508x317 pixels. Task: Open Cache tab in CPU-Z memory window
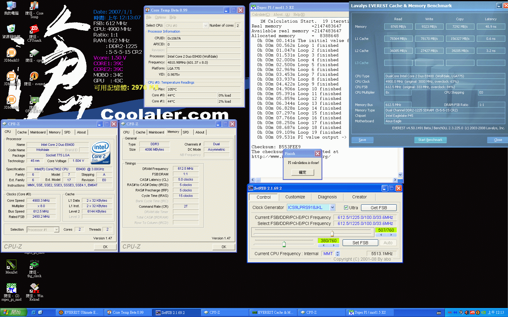tap(140, 132)
